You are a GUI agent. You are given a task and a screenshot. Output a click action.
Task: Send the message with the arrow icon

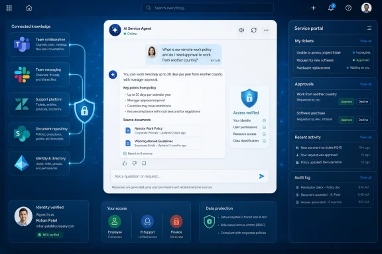[x=262, y=176]
